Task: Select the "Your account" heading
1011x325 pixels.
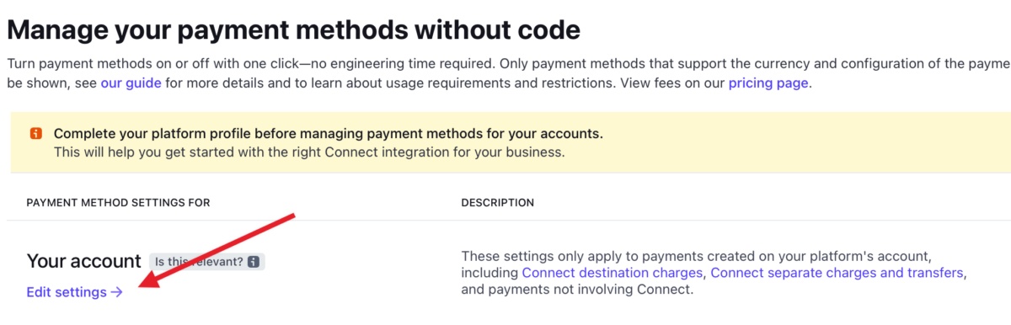Action: pos(84,261)
